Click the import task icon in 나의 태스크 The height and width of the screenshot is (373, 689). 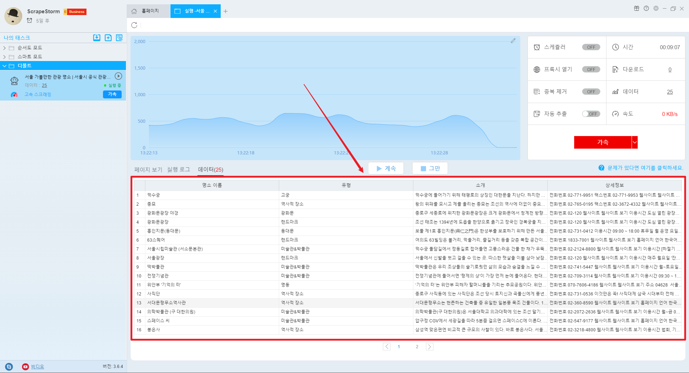click(x=97, y=38)
